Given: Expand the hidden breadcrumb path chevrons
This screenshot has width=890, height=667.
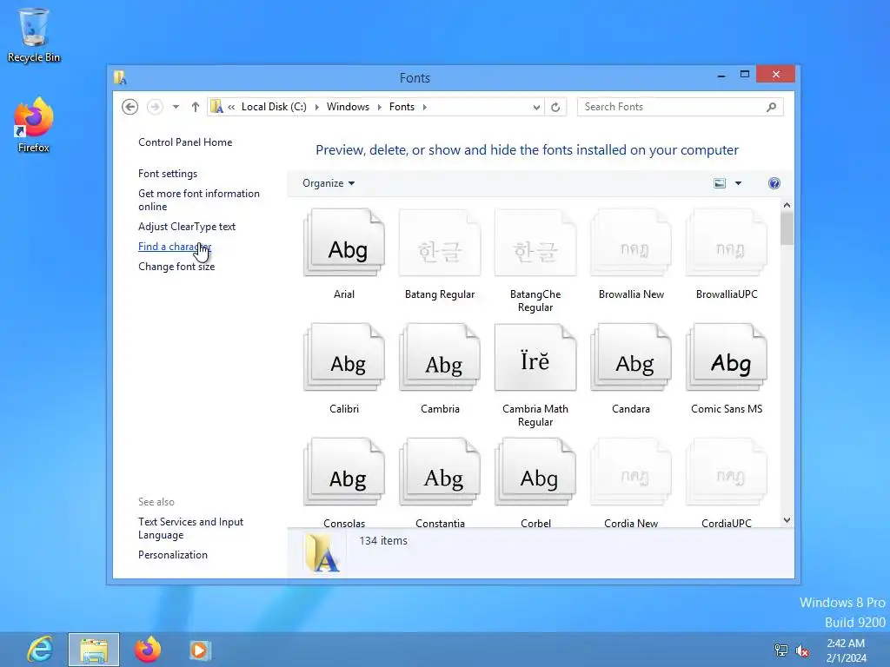Looking at the screenshot, I should (x=231, y=107).
